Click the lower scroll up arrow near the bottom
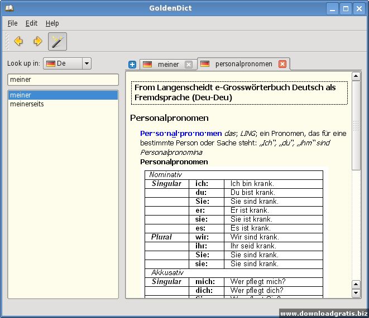This screenshot has height=318, width=369. click(x=356, y=285)
